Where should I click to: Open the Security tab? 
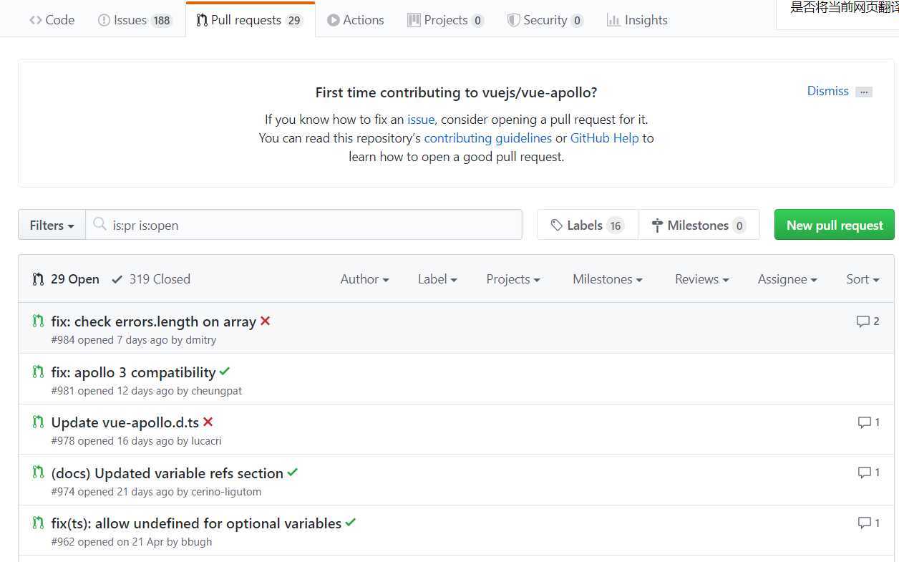tap(545, 20)
